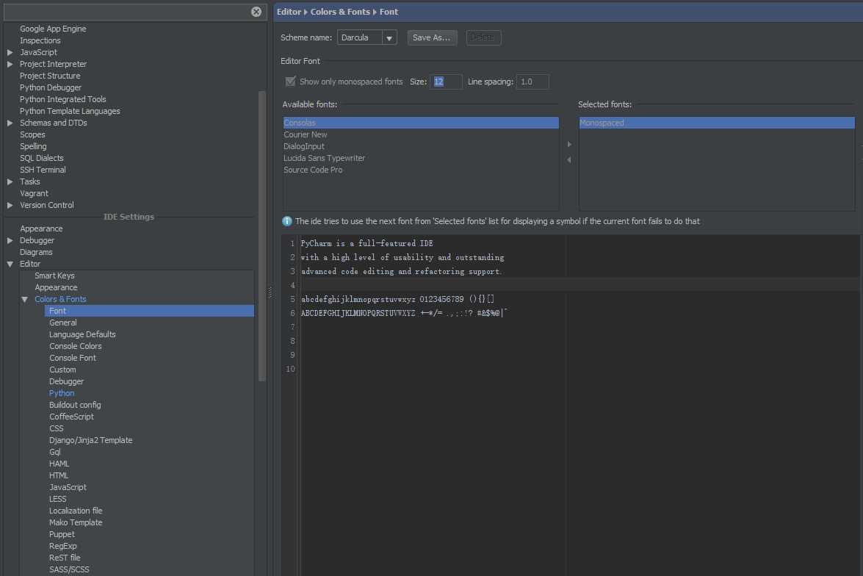Open JavaScript under Colors & Fonts
The height and width of the screenshot is (576, 863).
tap(68, 487)
